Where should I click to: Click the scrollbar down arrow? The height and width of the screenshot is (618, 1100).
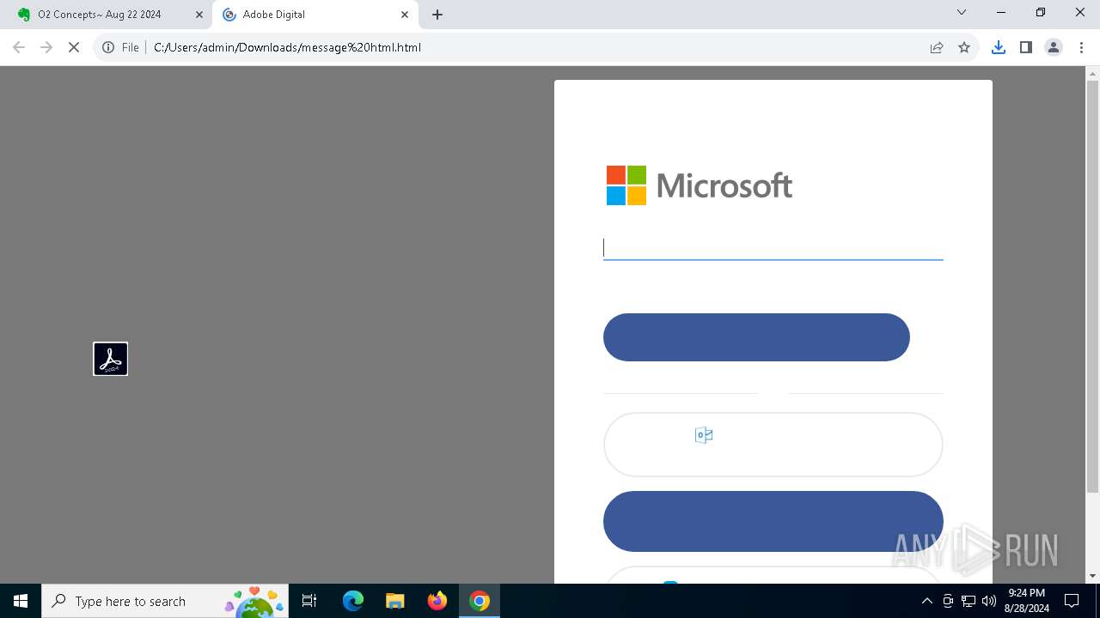(x=1092, y=576)
